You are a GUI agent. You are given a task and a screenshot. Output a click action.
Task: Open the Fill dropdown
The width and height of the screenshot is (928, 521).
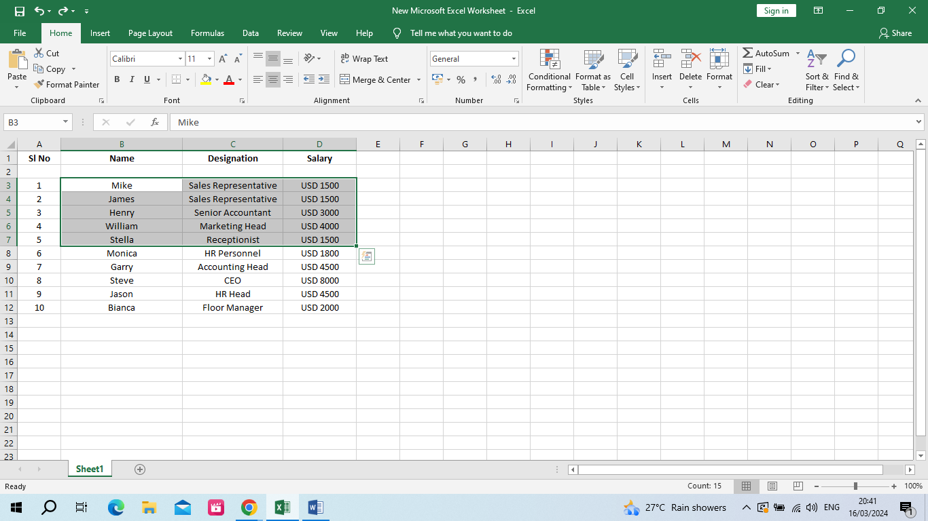click(x=757, y=69)
